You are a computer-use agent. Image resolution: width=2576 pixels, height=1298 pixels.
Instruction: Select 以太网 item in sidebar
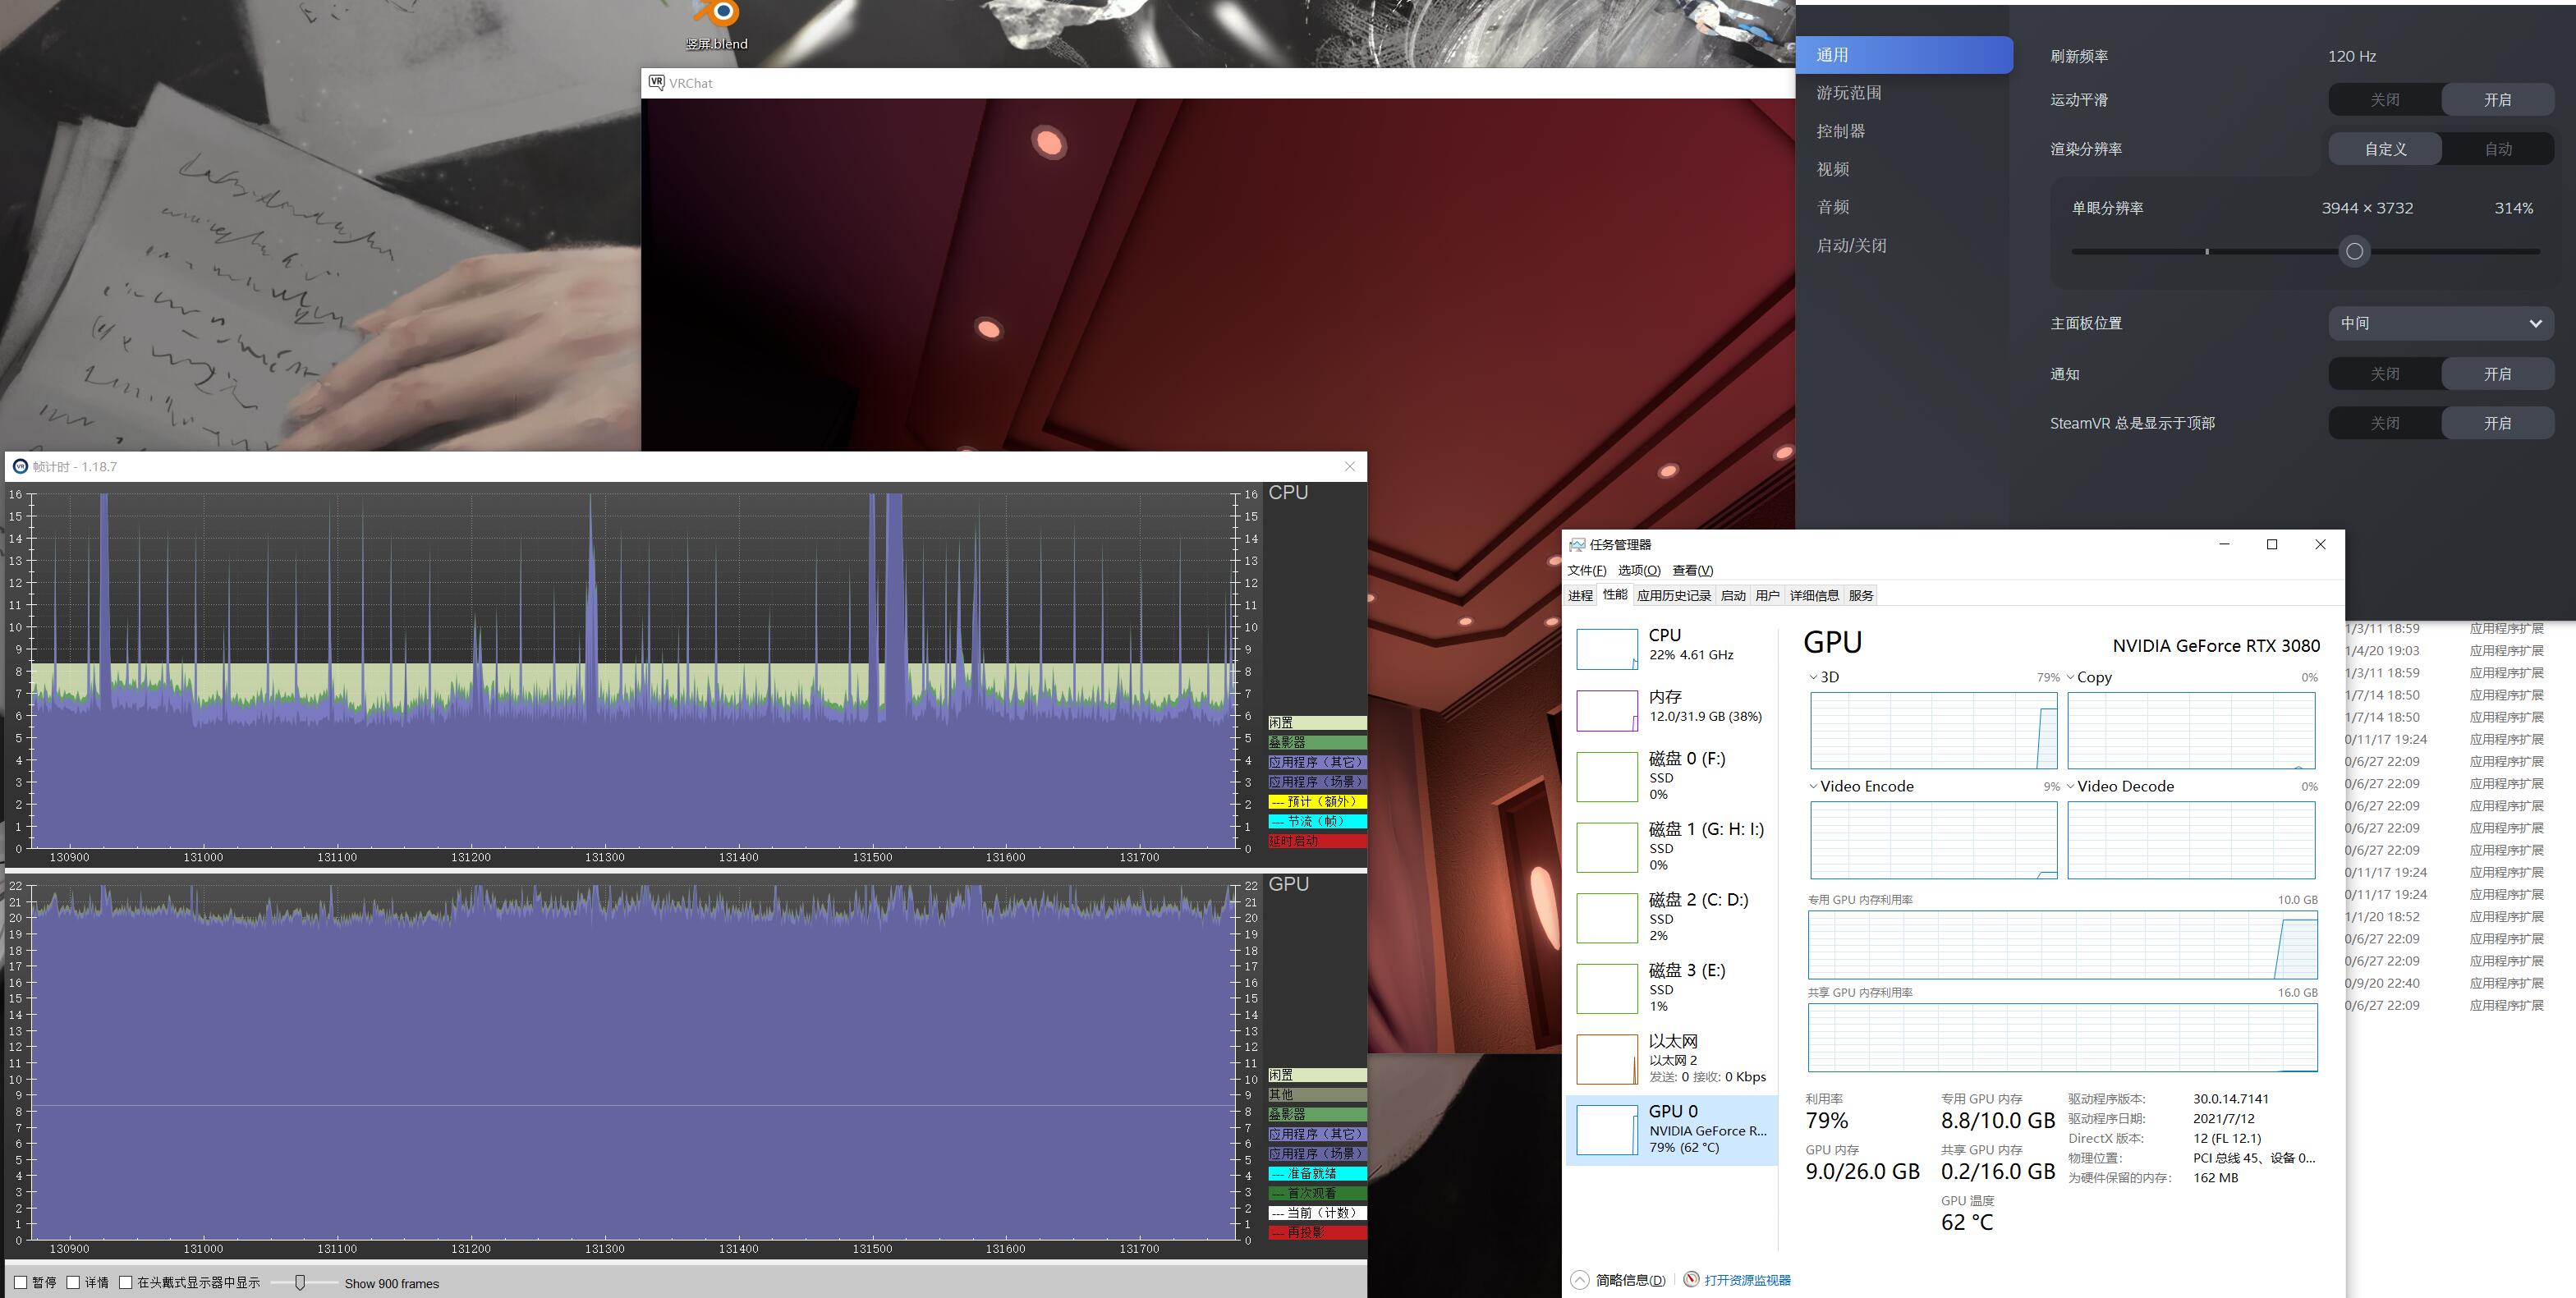1672,1058
